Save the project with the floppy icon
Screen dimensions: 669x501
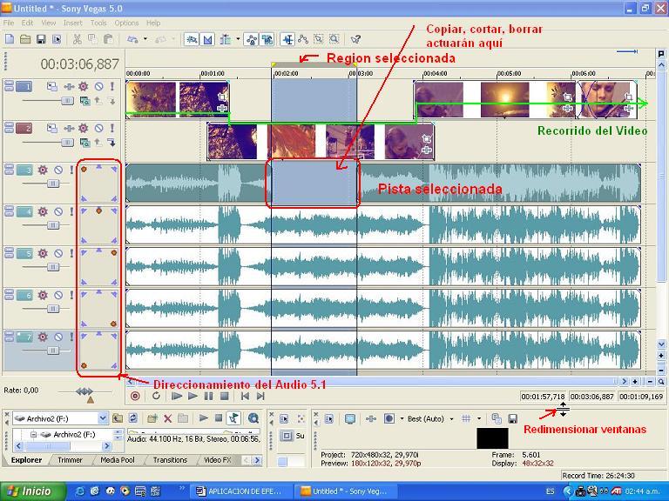point(41,40)
